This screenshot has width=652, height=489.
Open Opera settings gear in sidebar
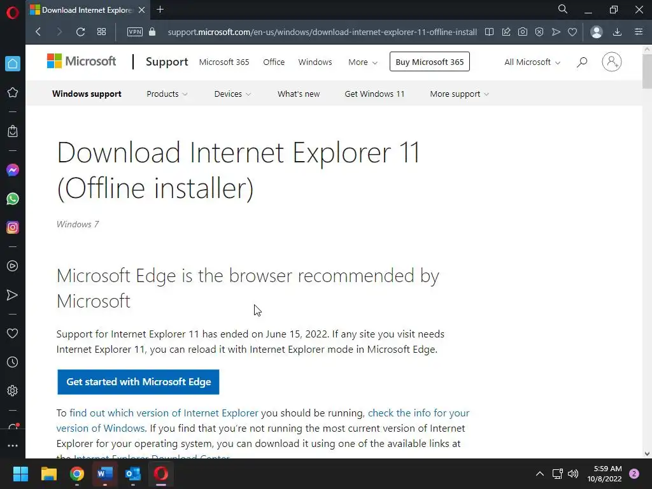point(13,391)
